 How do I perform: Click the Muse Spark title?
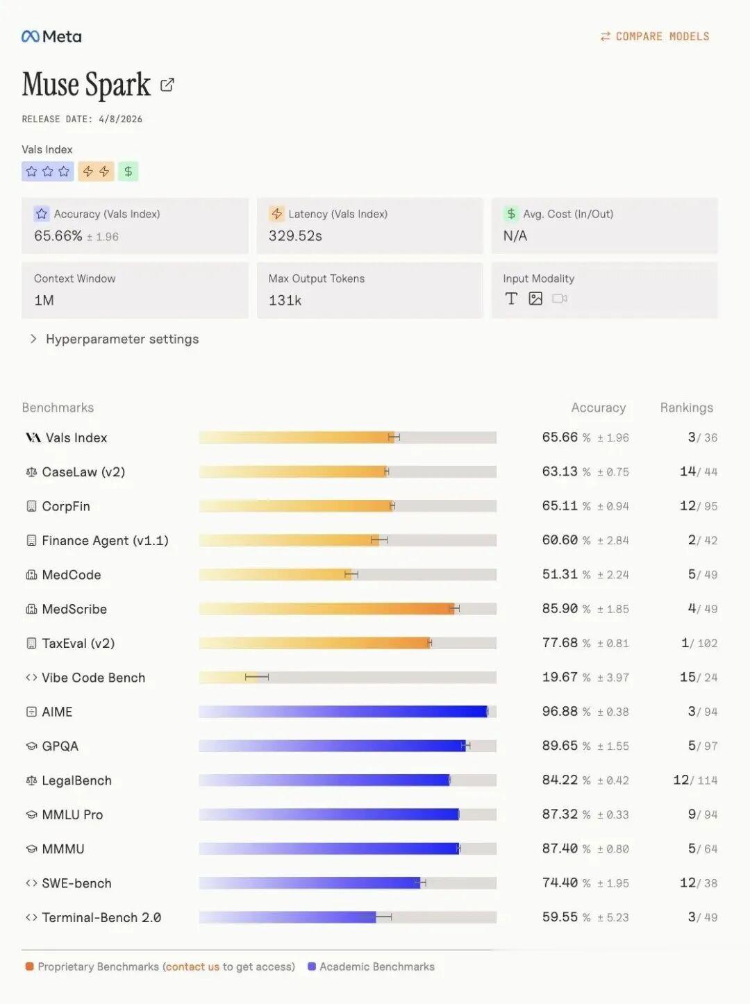point(86,85)
